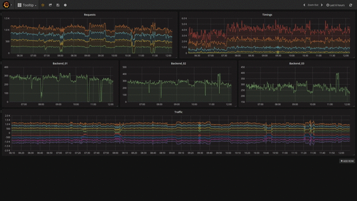Open the Last 6 hours time picker
Image resolution: width=357 pixels, height=201 pixels.
pos(335,5)
